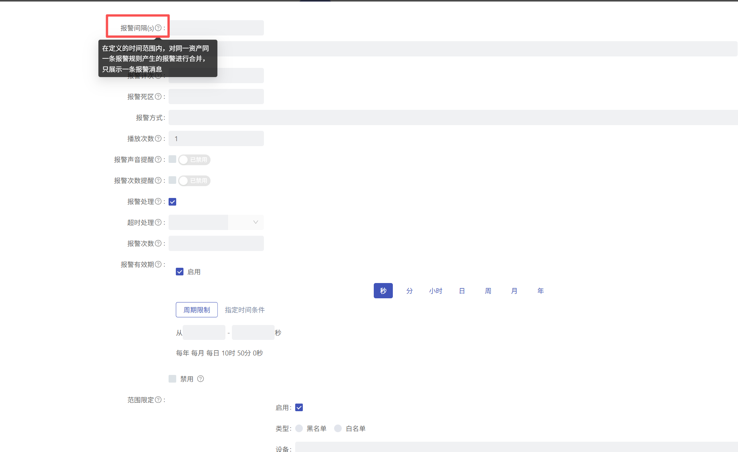Click the 指定时间条件 option
This screenshot has width=738, height=452.
click(244, 310)
